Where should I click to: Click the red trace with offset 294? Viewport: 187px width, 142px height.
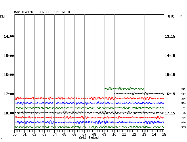click(89, 98)
